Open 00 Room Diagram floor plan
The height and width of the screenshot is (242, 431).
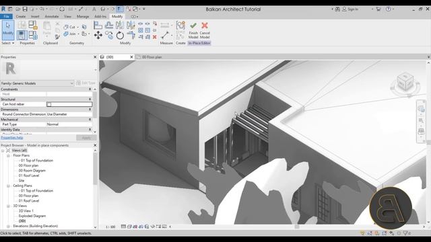click(x=32, y=171)
